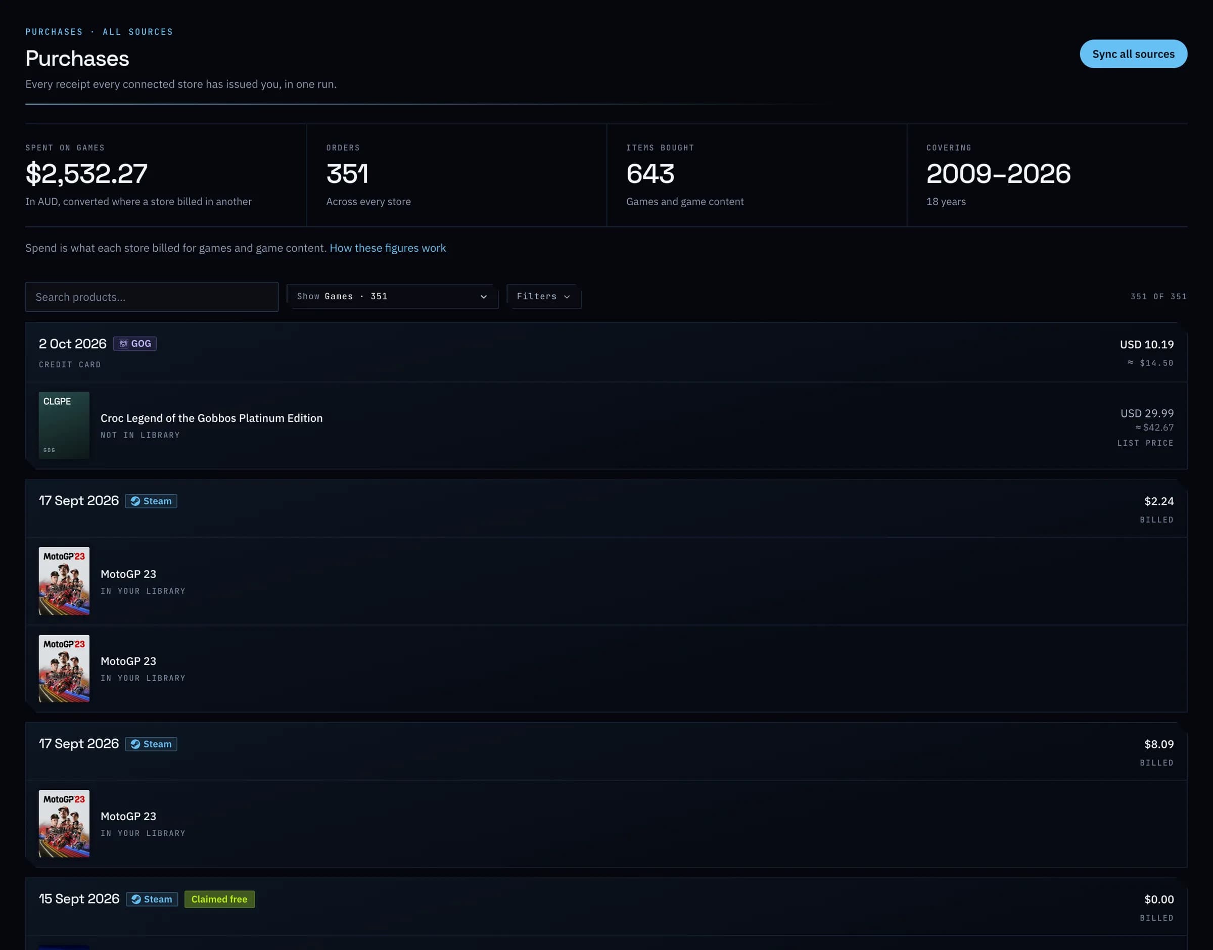
Task: Click the 'CREDIT CARD' payment label
Action: coord(70,365)
